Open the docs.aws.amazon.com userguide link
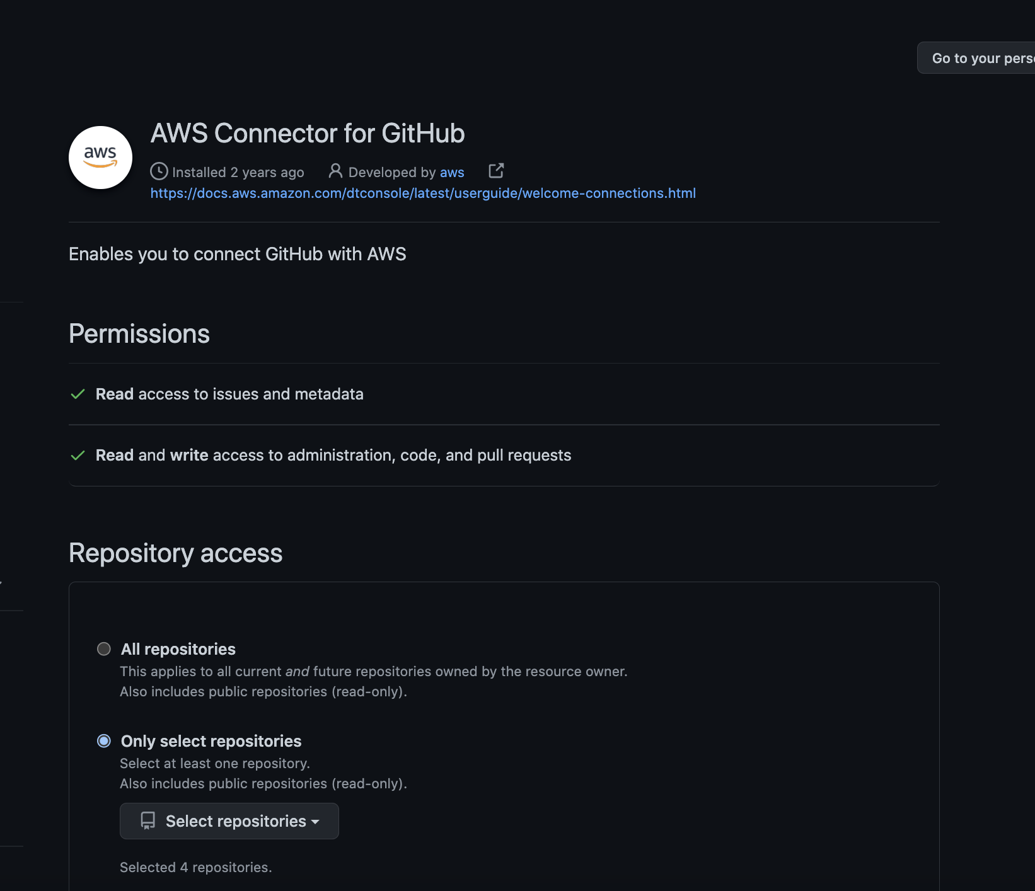The width and height of the screenshot is (1035, 891). click(x=423, y=193)
